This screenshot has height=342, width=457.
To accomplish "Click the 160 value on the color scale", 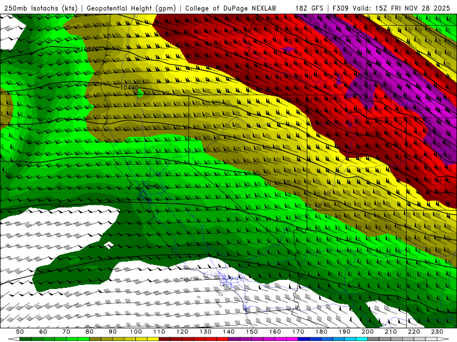I will (x=275, y=332).
